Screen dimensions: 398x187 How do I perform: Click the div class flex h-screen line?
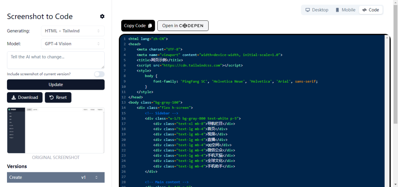165,108
